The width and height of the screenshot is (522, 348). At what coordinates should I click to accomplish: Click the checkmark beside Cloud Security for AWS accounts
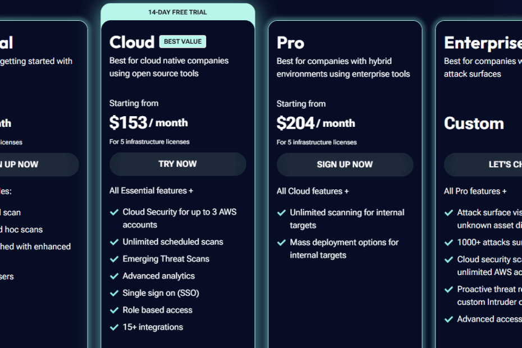point(114,212)
